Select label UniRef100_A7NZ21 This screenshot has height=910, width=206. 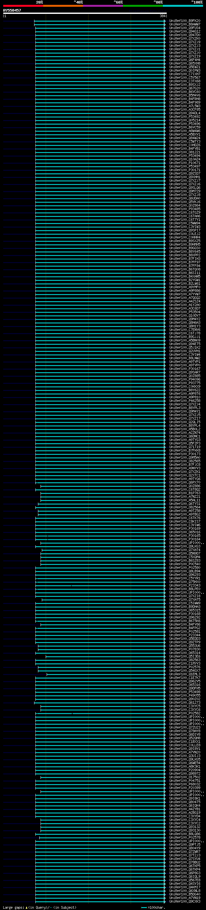point(184,497)
